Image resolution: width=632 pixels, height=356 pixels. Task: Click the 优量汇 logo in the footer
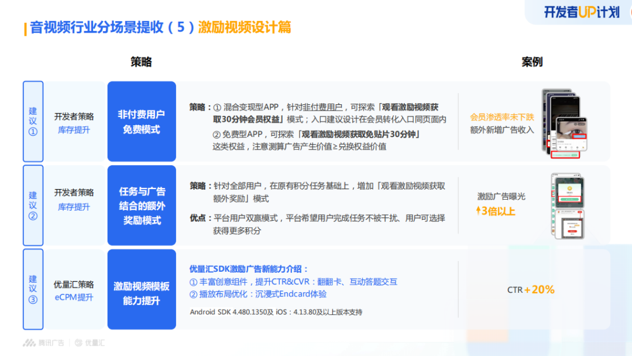pos(90,343)
